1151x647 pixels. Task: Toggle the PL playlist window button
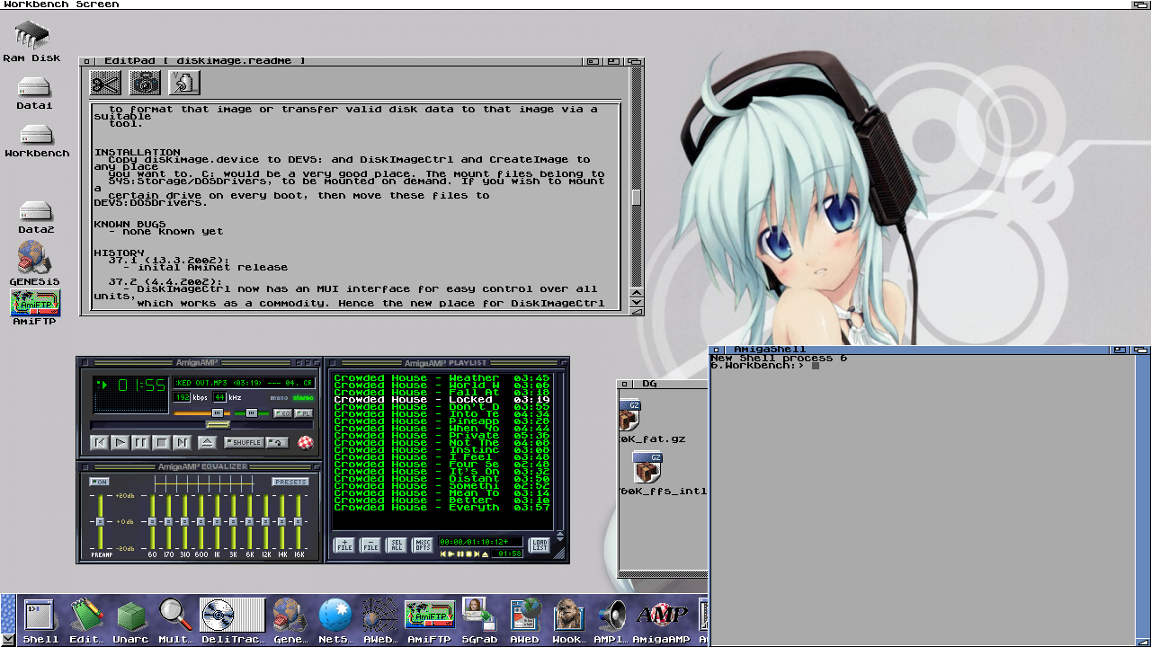pos(304,413)
